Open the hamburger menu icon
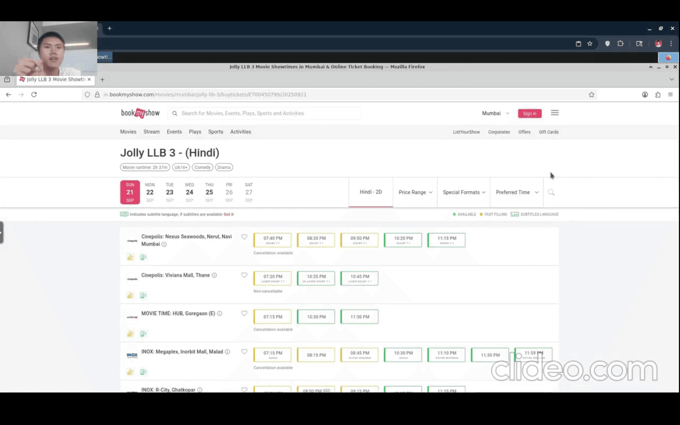Screen dimensions: 680x425 point(554,113)
